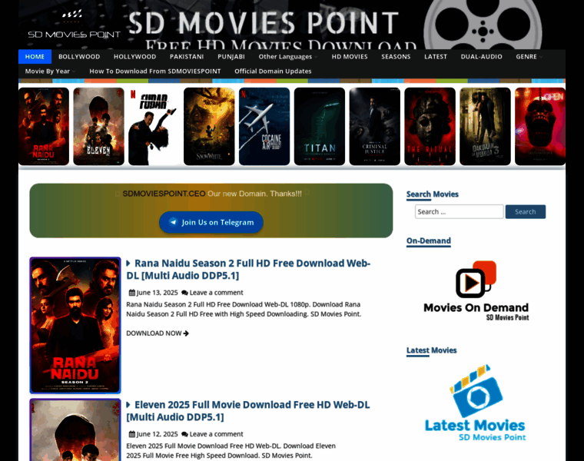Open the HOLLYWOOD menu item
The width and height of the screenshot is (584, 461).
134,57
